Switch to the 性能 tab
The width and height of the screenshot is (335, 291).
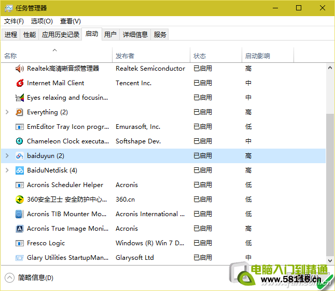click(x=30, y=34)
